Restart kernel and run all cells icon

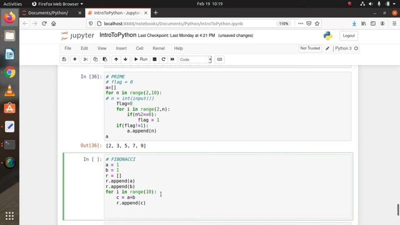point(172,59)
